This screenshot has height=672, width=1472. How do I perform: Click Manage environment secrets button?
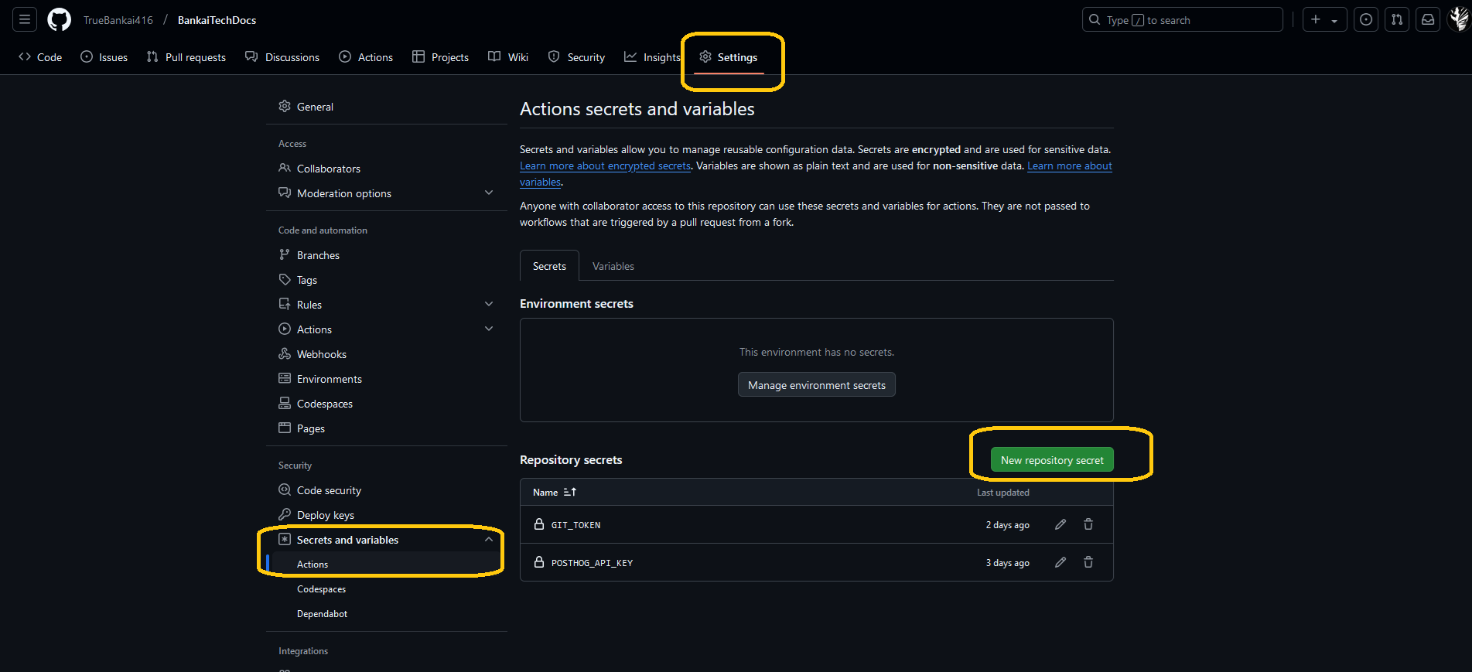[816, 385]
